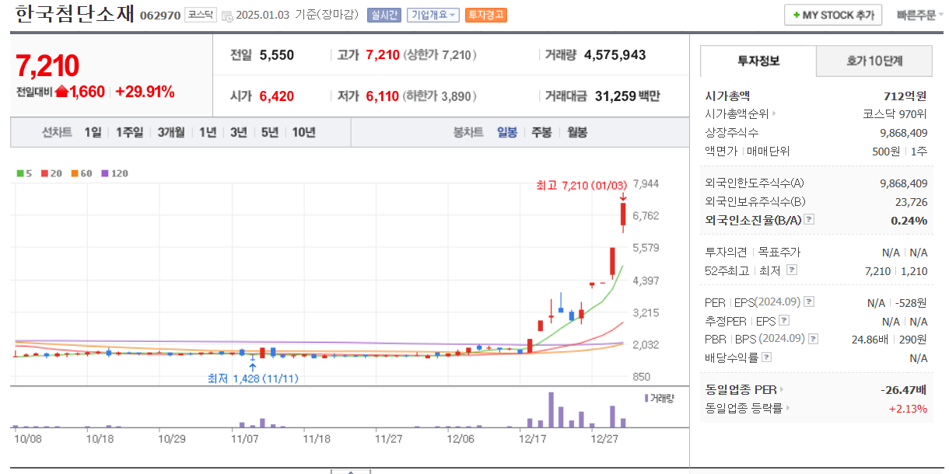Click the +29.91% change rate

145,92
